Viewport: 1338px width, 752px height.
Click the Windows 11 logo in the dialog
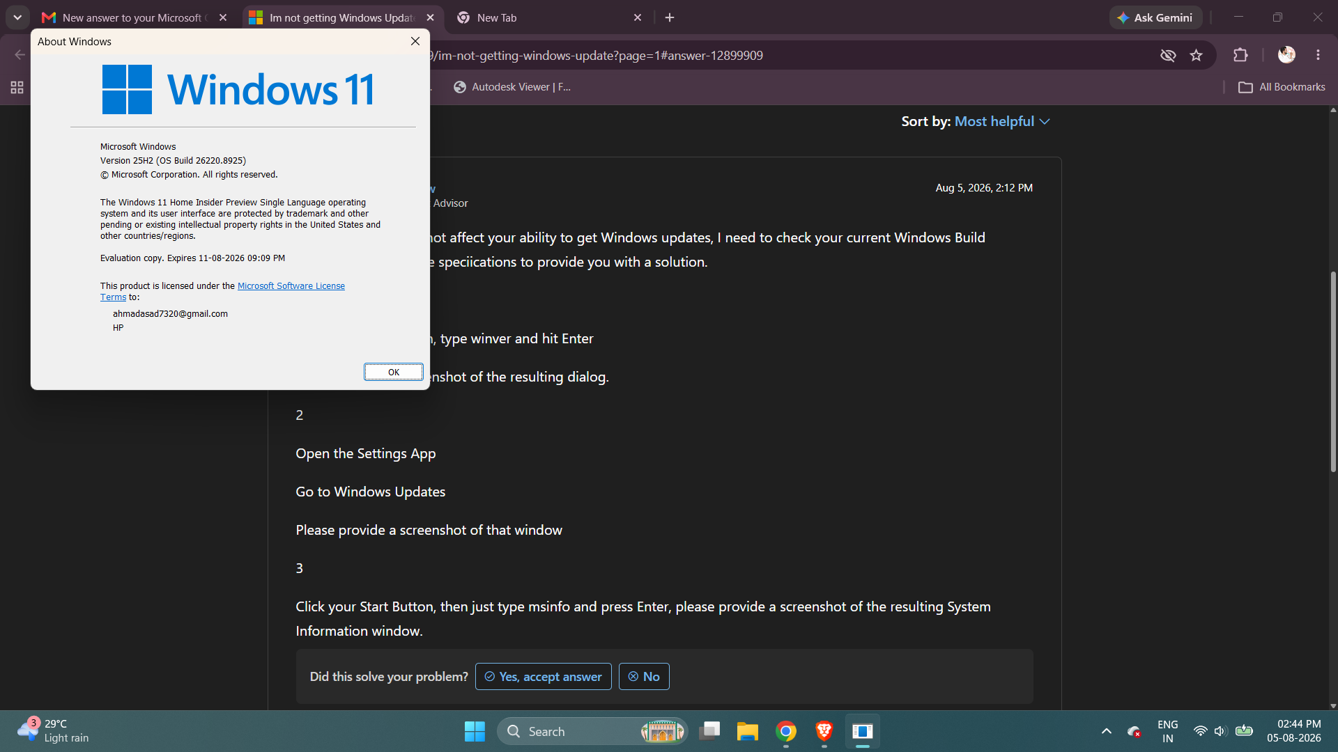pos(238,90)
